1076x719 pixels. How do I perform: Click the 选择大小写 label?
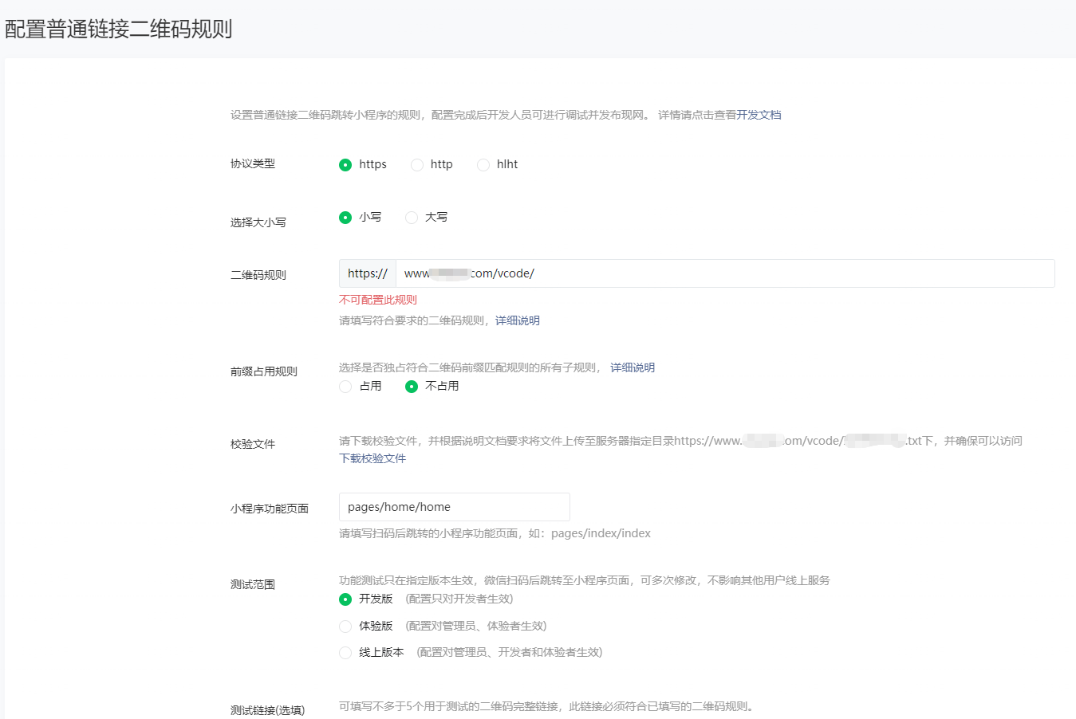pos(258,222)
